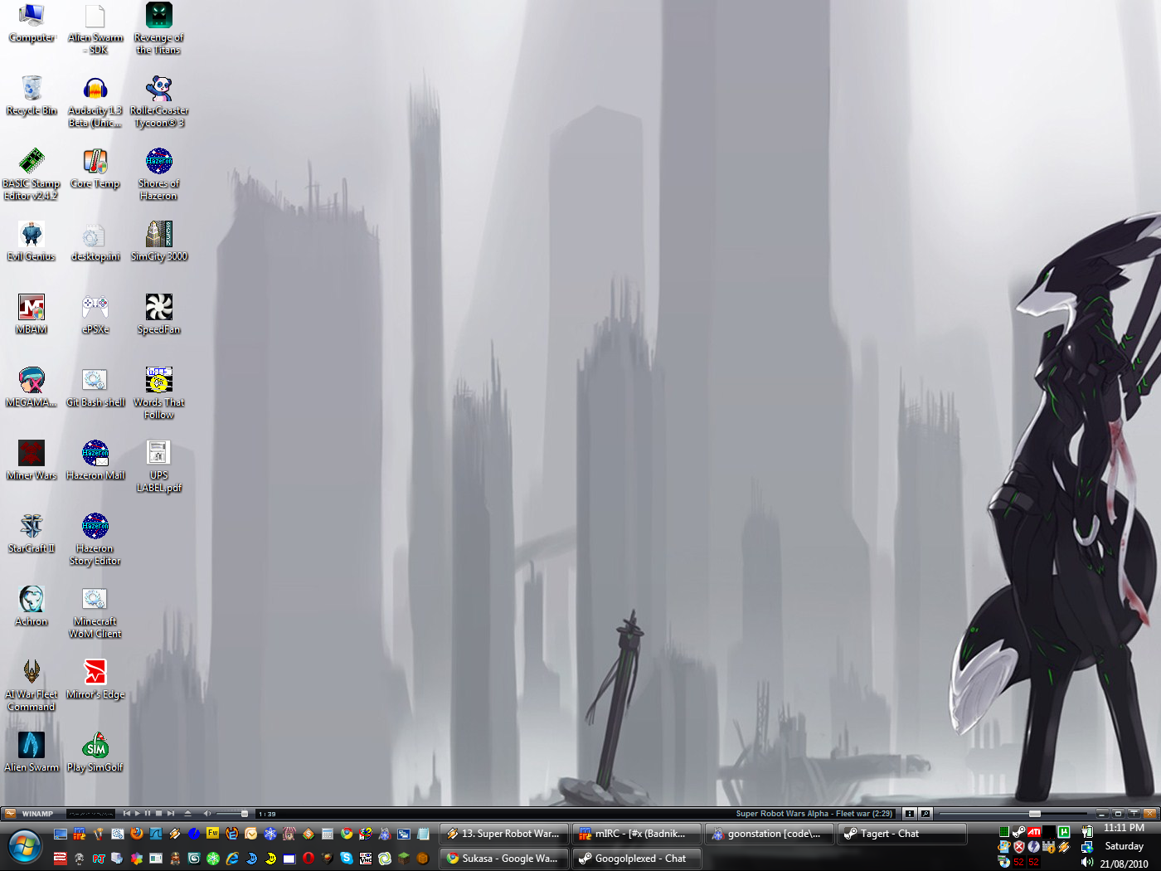Click the Winamp song title text
Image resolution: width=1161 pixels, height=871 pixels.
coord(814,813)
